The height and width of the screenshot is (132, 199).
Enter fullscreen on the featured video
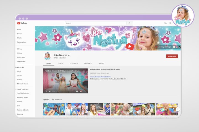tap(85, 91)
